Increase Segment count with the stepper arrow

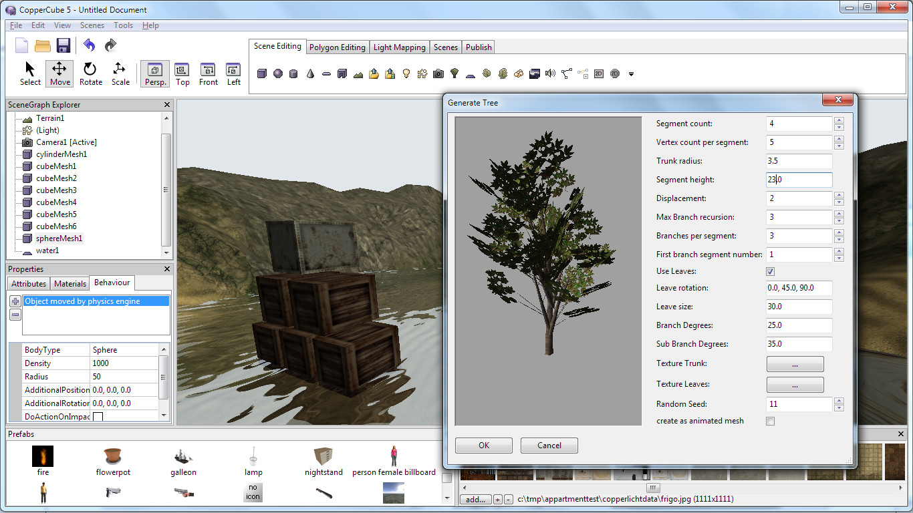pyautogui.click(x=839, y=121)
